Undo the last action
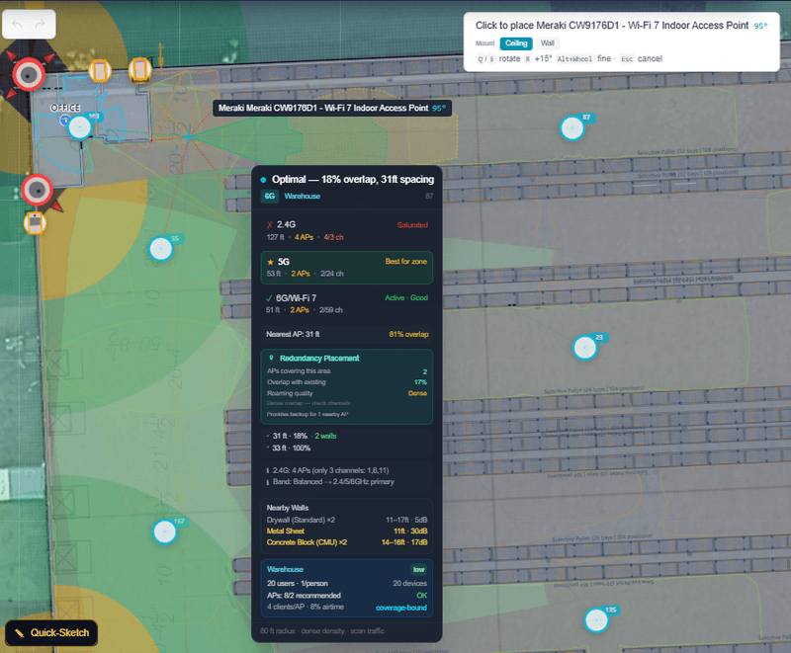Image resolution: width=791 pixels, height=653 pixels. click(x=17, y=24)
